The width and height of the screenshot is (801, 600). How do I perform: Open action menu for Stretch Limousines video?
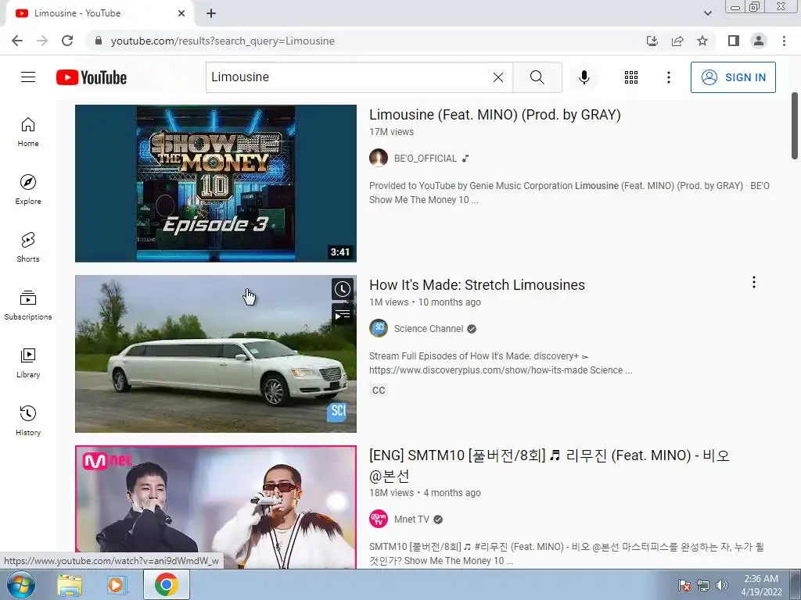tap(753, 282)
